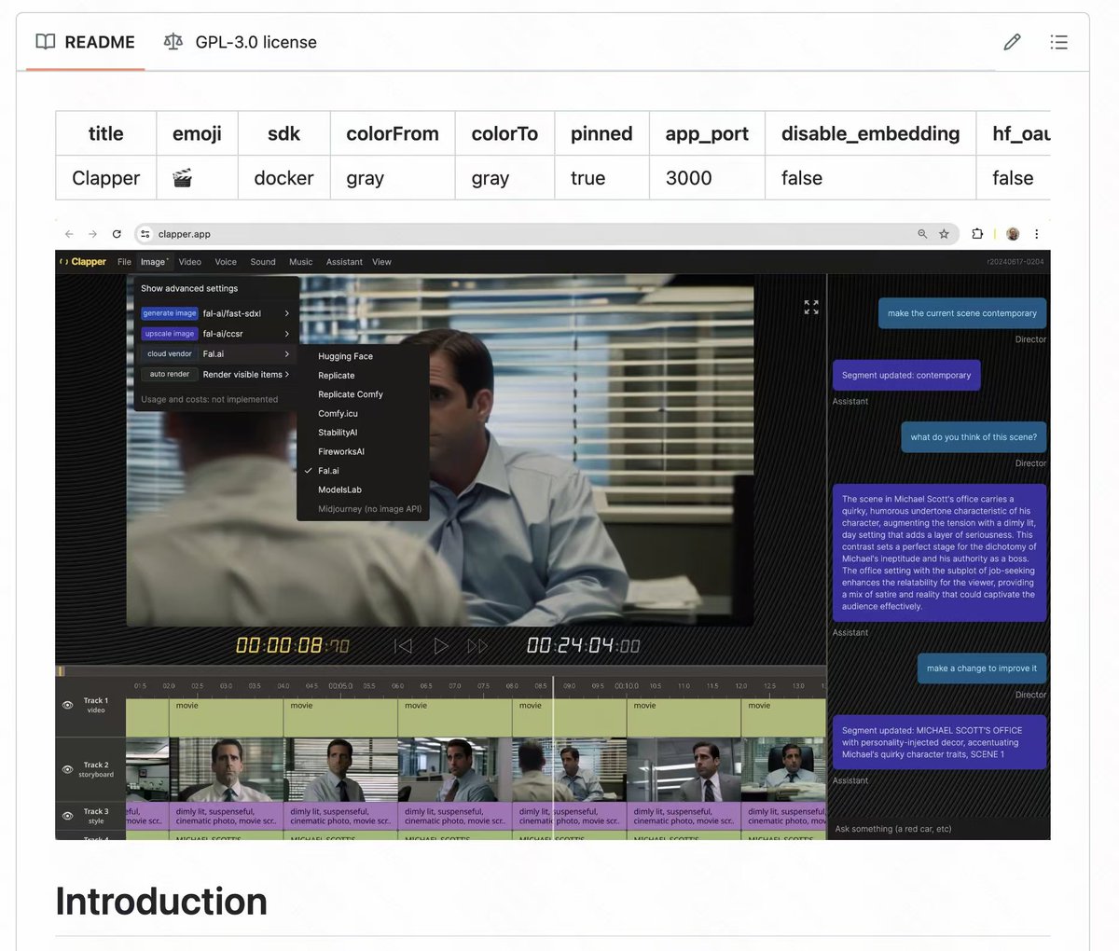Toggle visibility of Track 3 style
1119x951 pixels.
point(67,816)
